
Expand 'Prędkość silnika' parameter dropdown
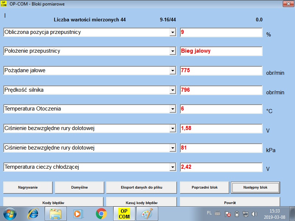[x=172, y=90]
